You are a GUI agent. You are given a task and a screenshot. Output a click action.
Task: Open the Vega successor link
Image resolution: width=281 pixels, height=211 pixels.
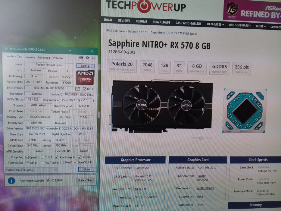coord(200,197)
